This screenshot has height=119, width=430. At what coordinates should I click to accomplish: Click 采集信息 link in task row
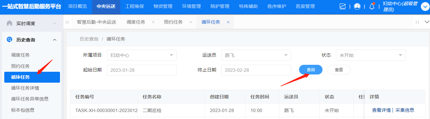[405, 111]
